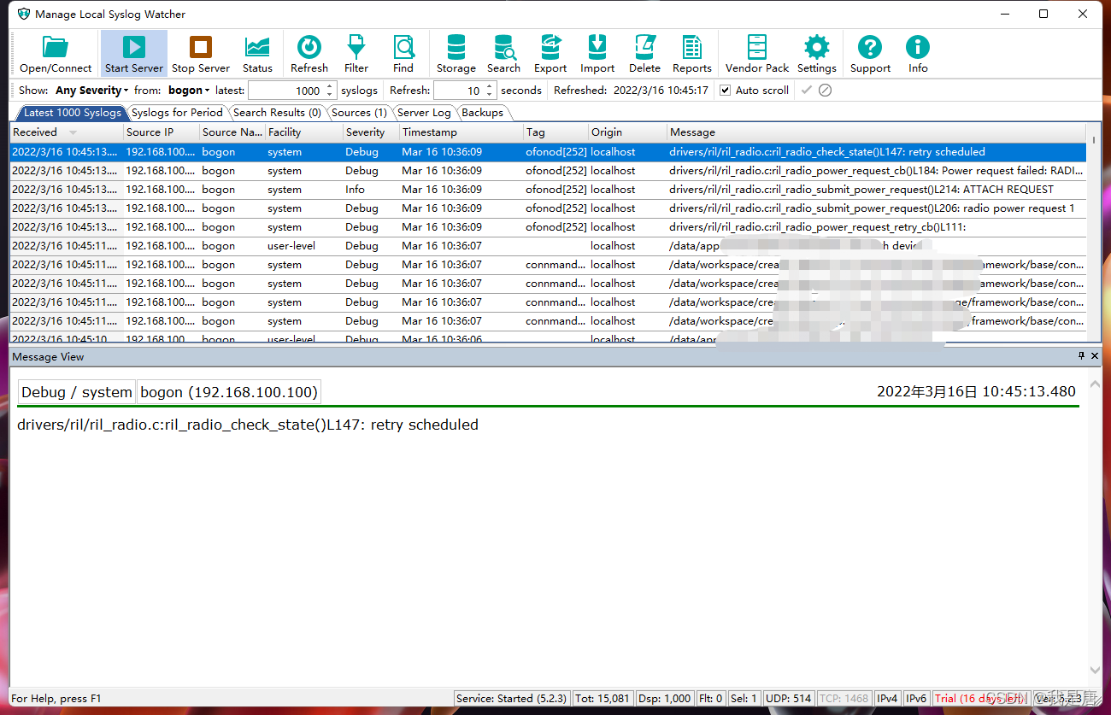
Task: Click the Find icon in the toolbar
Action: click(403, 52)
